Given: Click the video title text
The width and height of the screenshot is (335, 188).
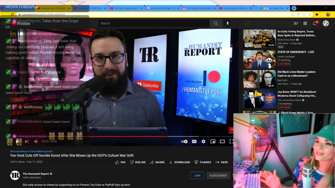Looking at the screenshot, I should click(x=72, y=155).
